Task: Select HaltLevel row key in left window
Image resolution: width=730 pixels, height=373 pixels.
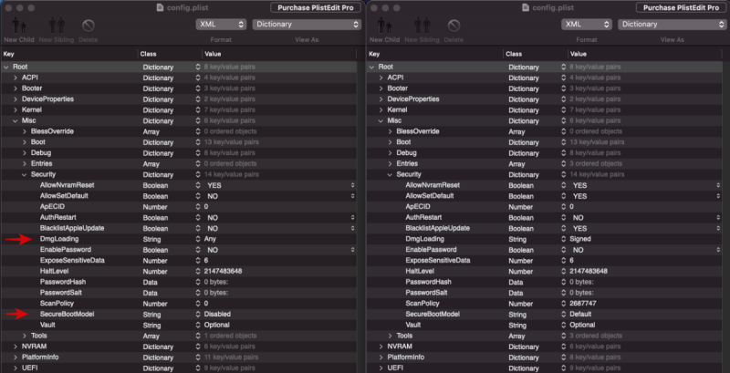Action: (55, 271)
